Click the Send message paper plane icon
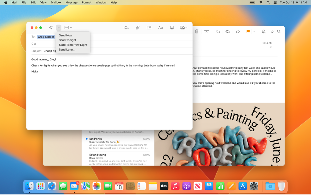The width and height of the screenshot is (311, 195). [51, 28]
